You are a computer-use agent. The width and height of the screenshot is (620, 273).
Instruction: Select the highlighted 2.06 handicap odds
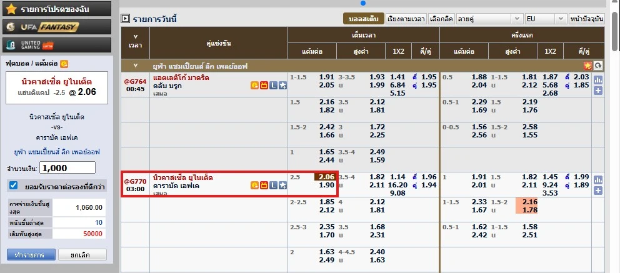click(326, 177)
